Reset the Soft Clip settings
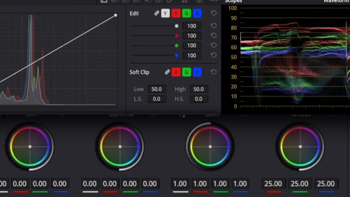The image size is (350, 197). (214, 72)
